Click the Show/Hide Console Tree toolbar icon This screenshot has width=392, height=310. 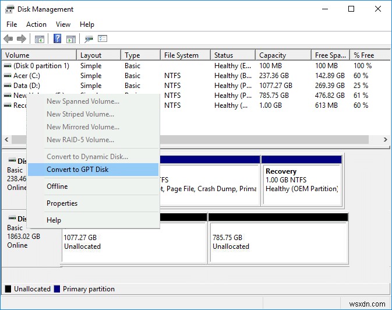[39, 39]
